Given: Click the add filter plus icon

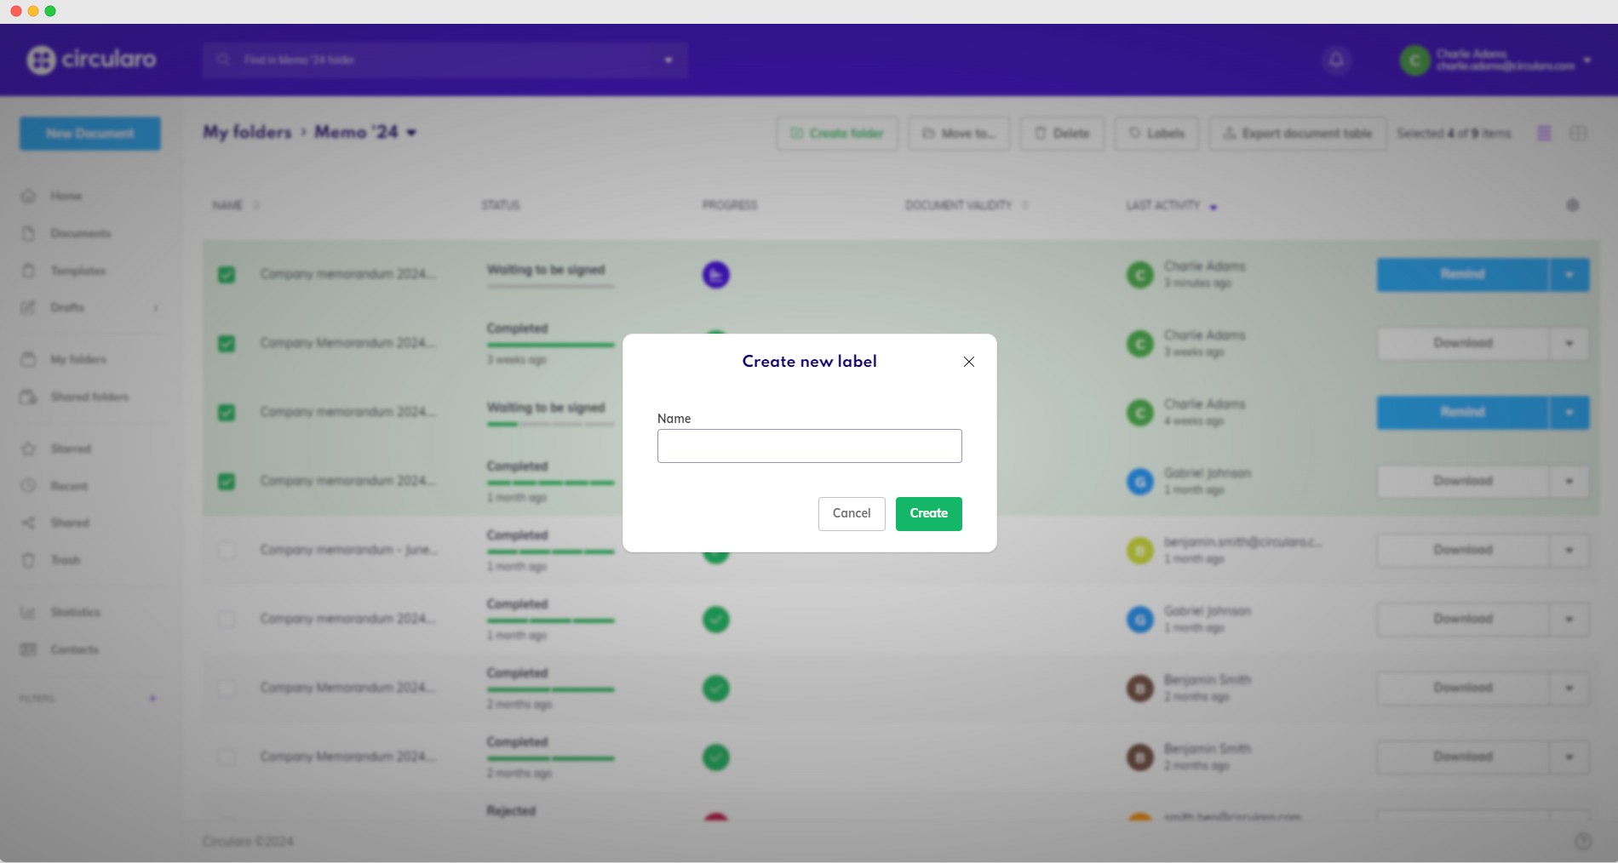Looking at the screenshot, I should [x=152, y=698].
